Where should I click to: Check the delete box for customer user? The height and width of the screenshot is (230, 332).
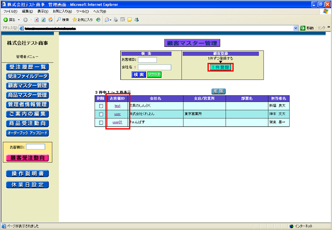point(101,114)
